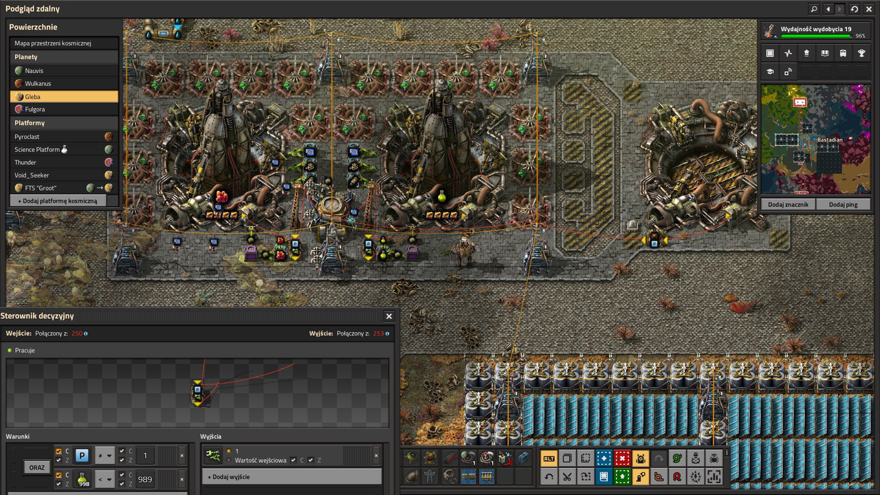Open the < comparator dropdown
Viewport: 880px width, 495px height.
click(x=105, y=479)
